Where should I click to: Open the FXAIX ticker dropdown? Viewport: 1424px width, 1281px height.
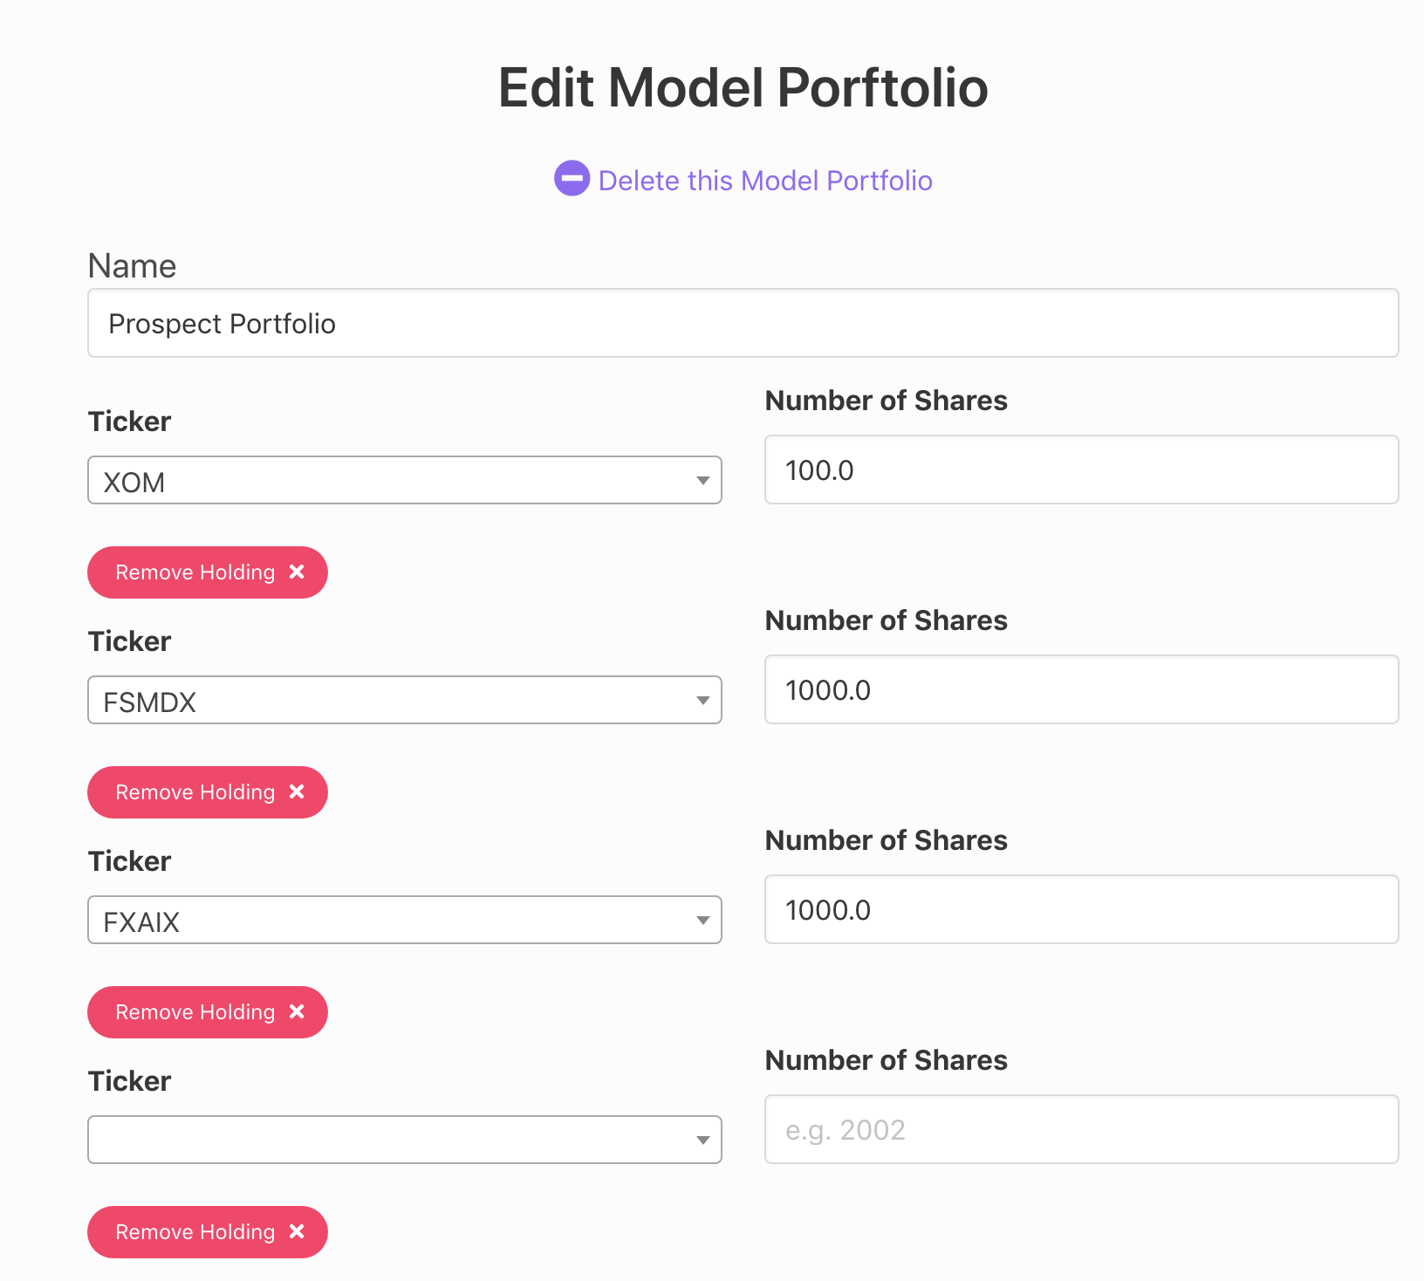pos(404,920)
